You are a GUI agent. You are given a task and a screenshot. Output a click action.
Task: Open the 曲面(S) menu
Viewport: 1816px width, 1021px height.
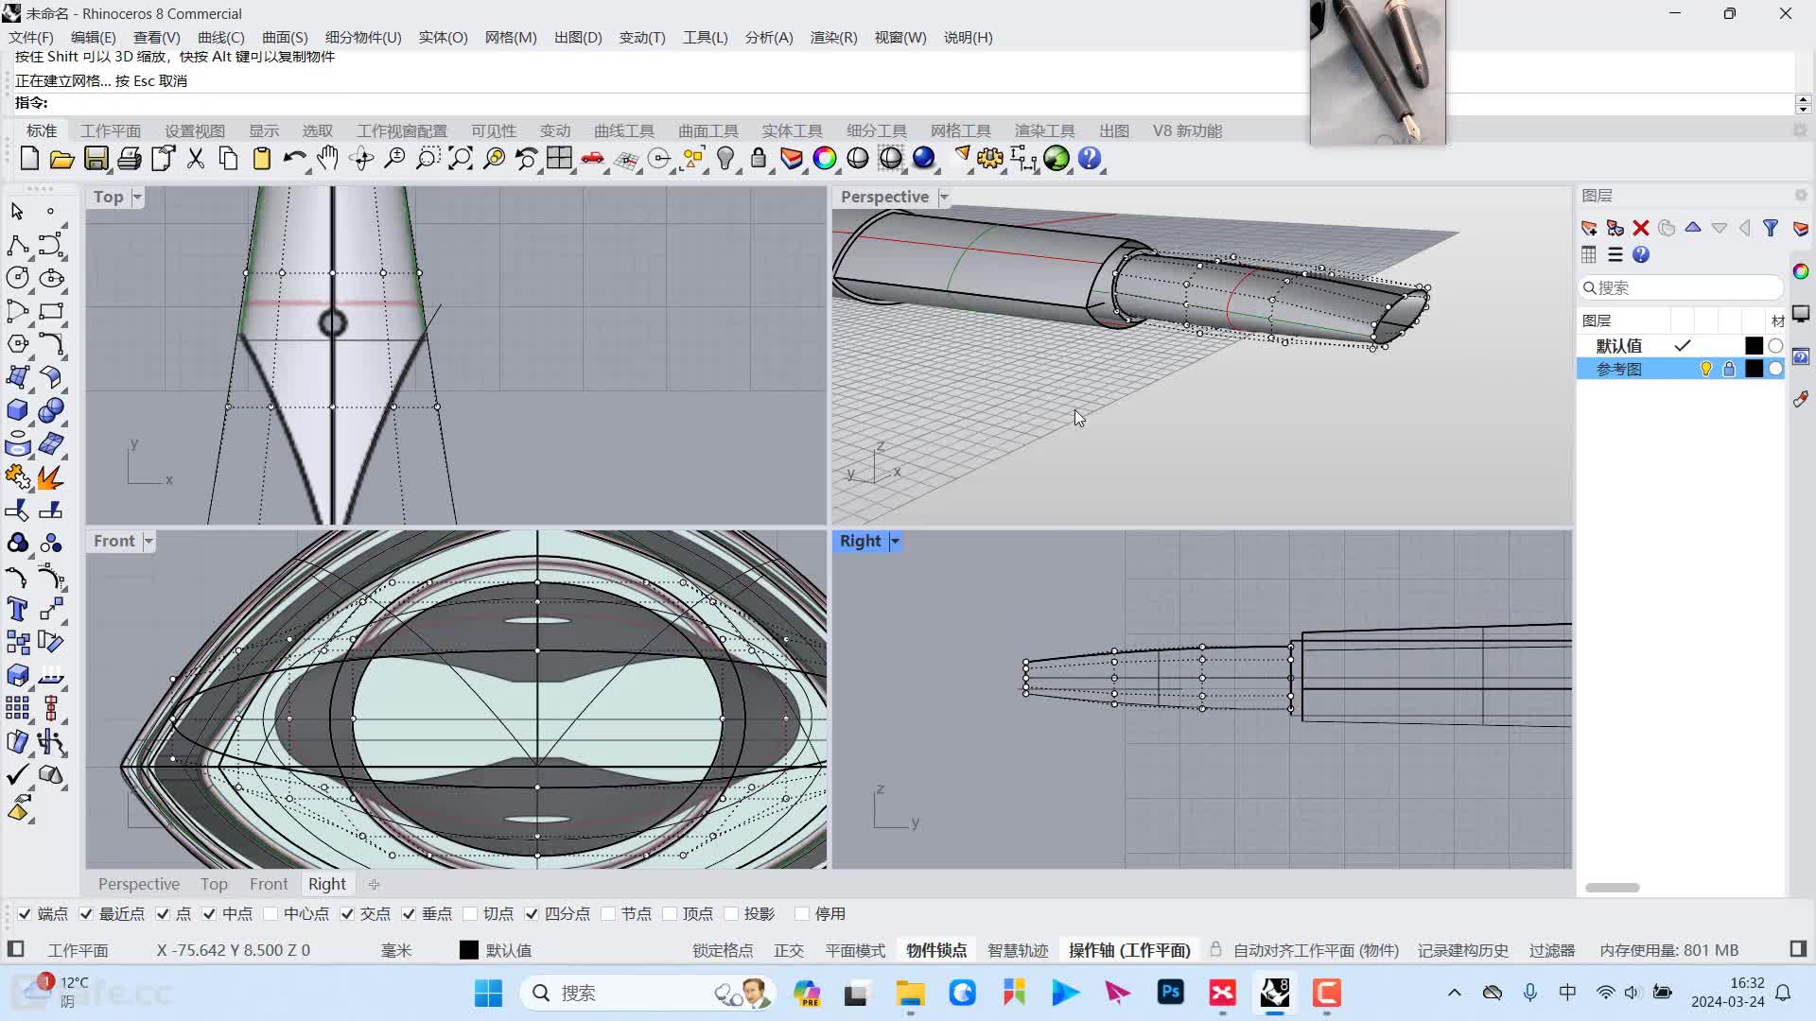(285, 37)
